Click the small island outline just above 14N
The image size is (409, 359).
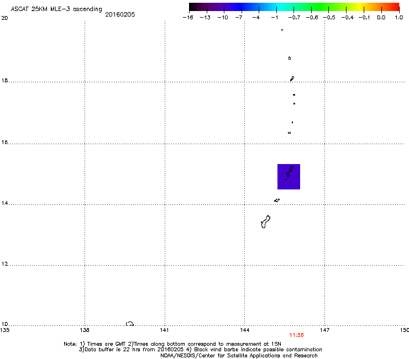[277, 200]
